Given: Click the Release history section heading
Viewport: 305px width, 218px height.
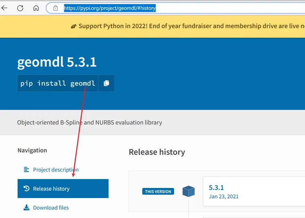Looking at the screenshot, I should [157, 152].
